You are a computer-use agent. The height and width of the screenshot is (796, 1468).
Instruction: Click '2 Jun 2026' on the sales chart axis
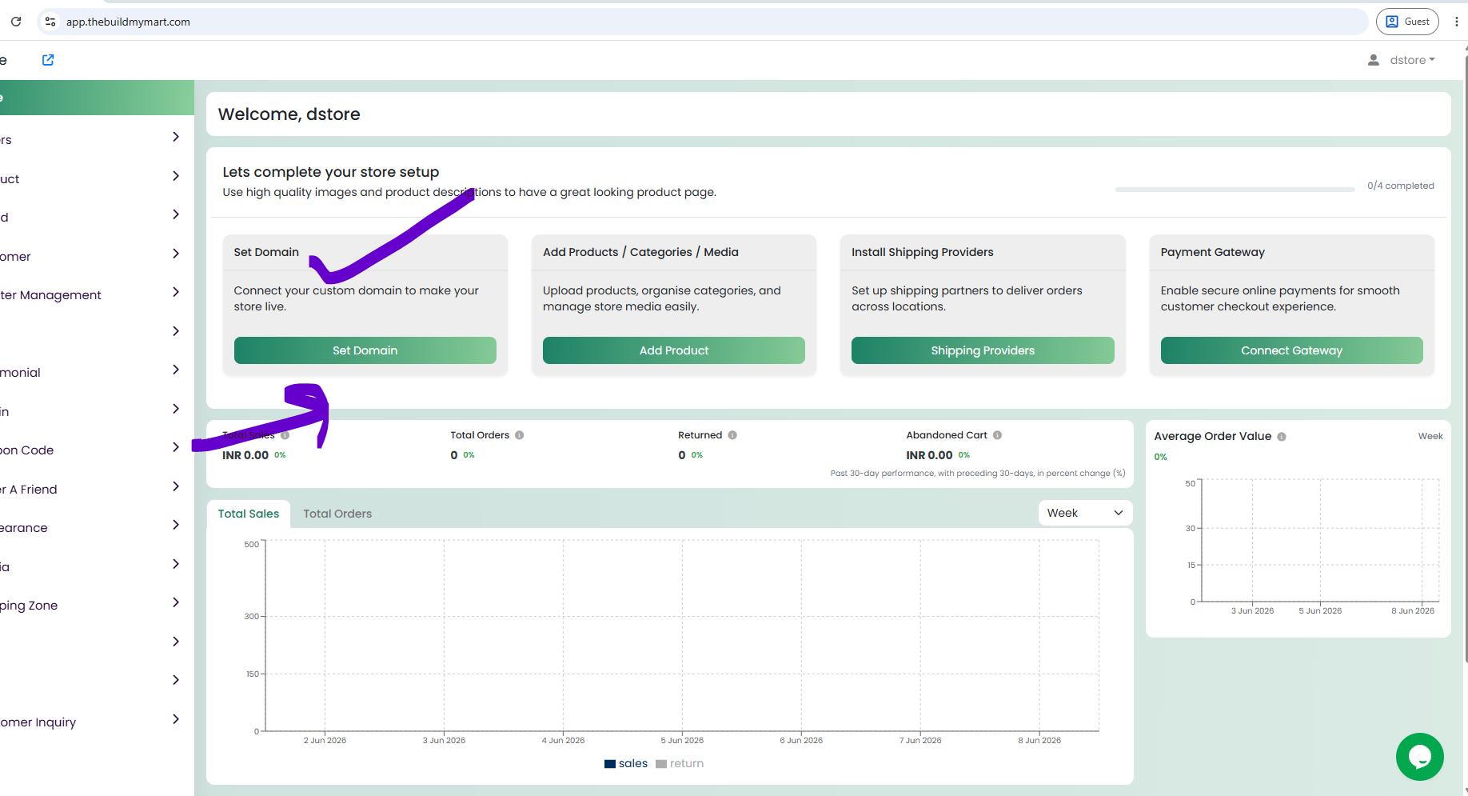click(x=325, y=741)
